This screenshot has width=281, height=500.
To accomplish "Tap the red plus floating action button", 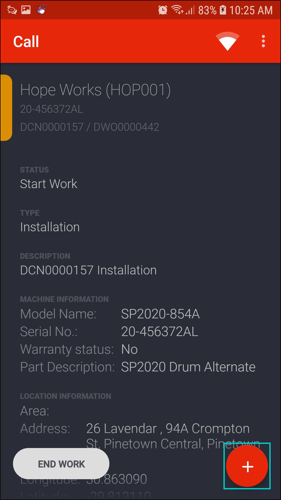I will click(247, 466).
